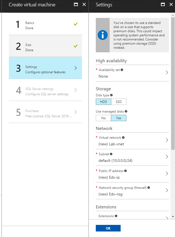Select step 3 Settings label
Screen dimensions: 175x237
point(31,67)
